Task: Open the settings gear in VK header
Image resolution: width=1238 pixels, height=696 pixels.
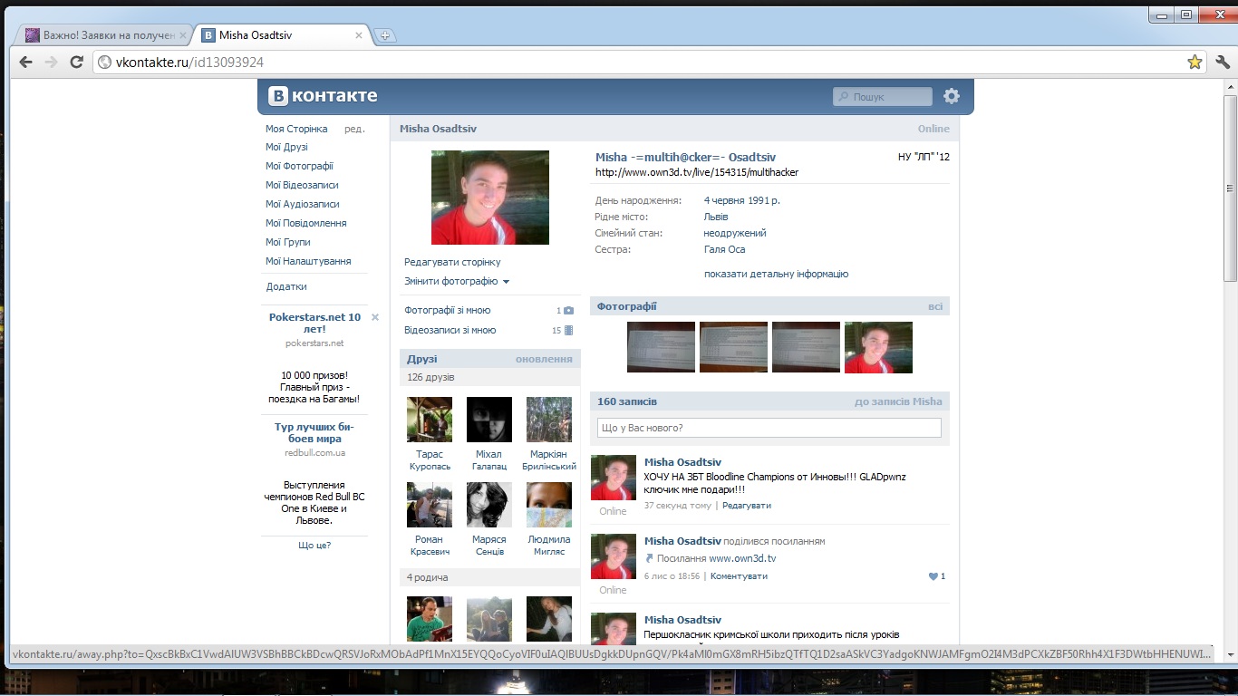Action: [x=951, y=96]
